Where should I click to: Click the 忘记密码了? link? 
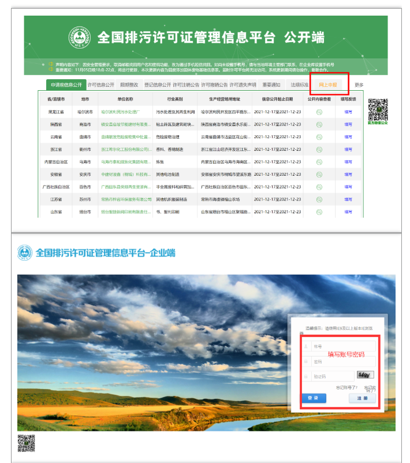pyautogui.click(x=370, y=389)
